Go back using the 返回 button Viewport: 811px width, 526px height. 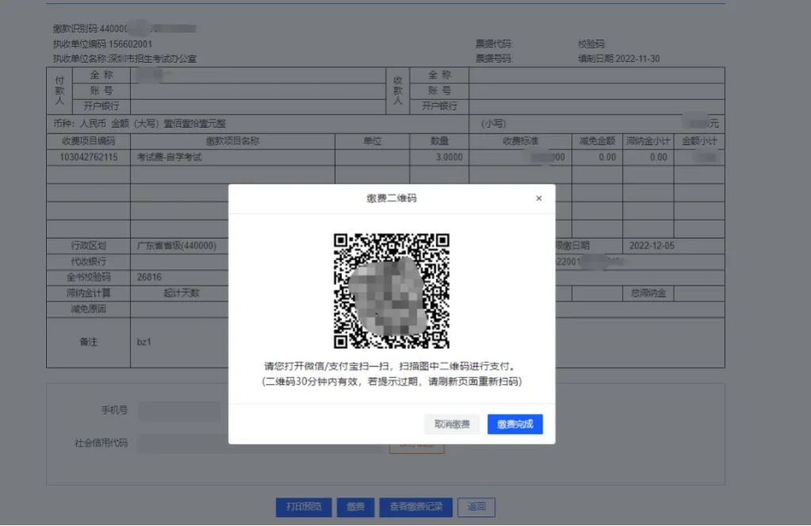click(476, 507)
